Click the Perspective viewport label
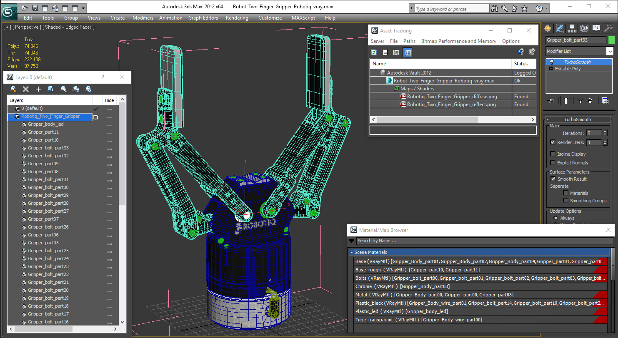 (27, 27)
